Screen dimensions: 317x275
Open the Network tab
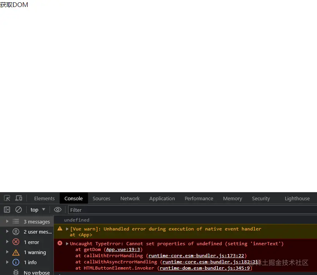click(130, 198)
